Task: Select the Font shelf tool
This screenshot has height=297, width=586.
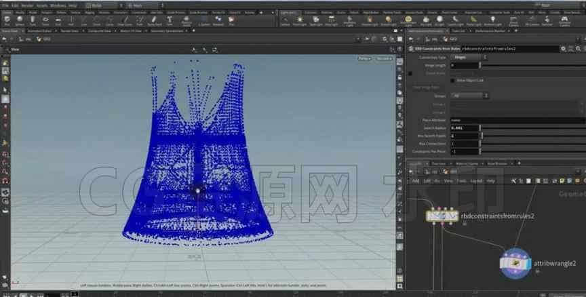Action: (x=170, y=20)
